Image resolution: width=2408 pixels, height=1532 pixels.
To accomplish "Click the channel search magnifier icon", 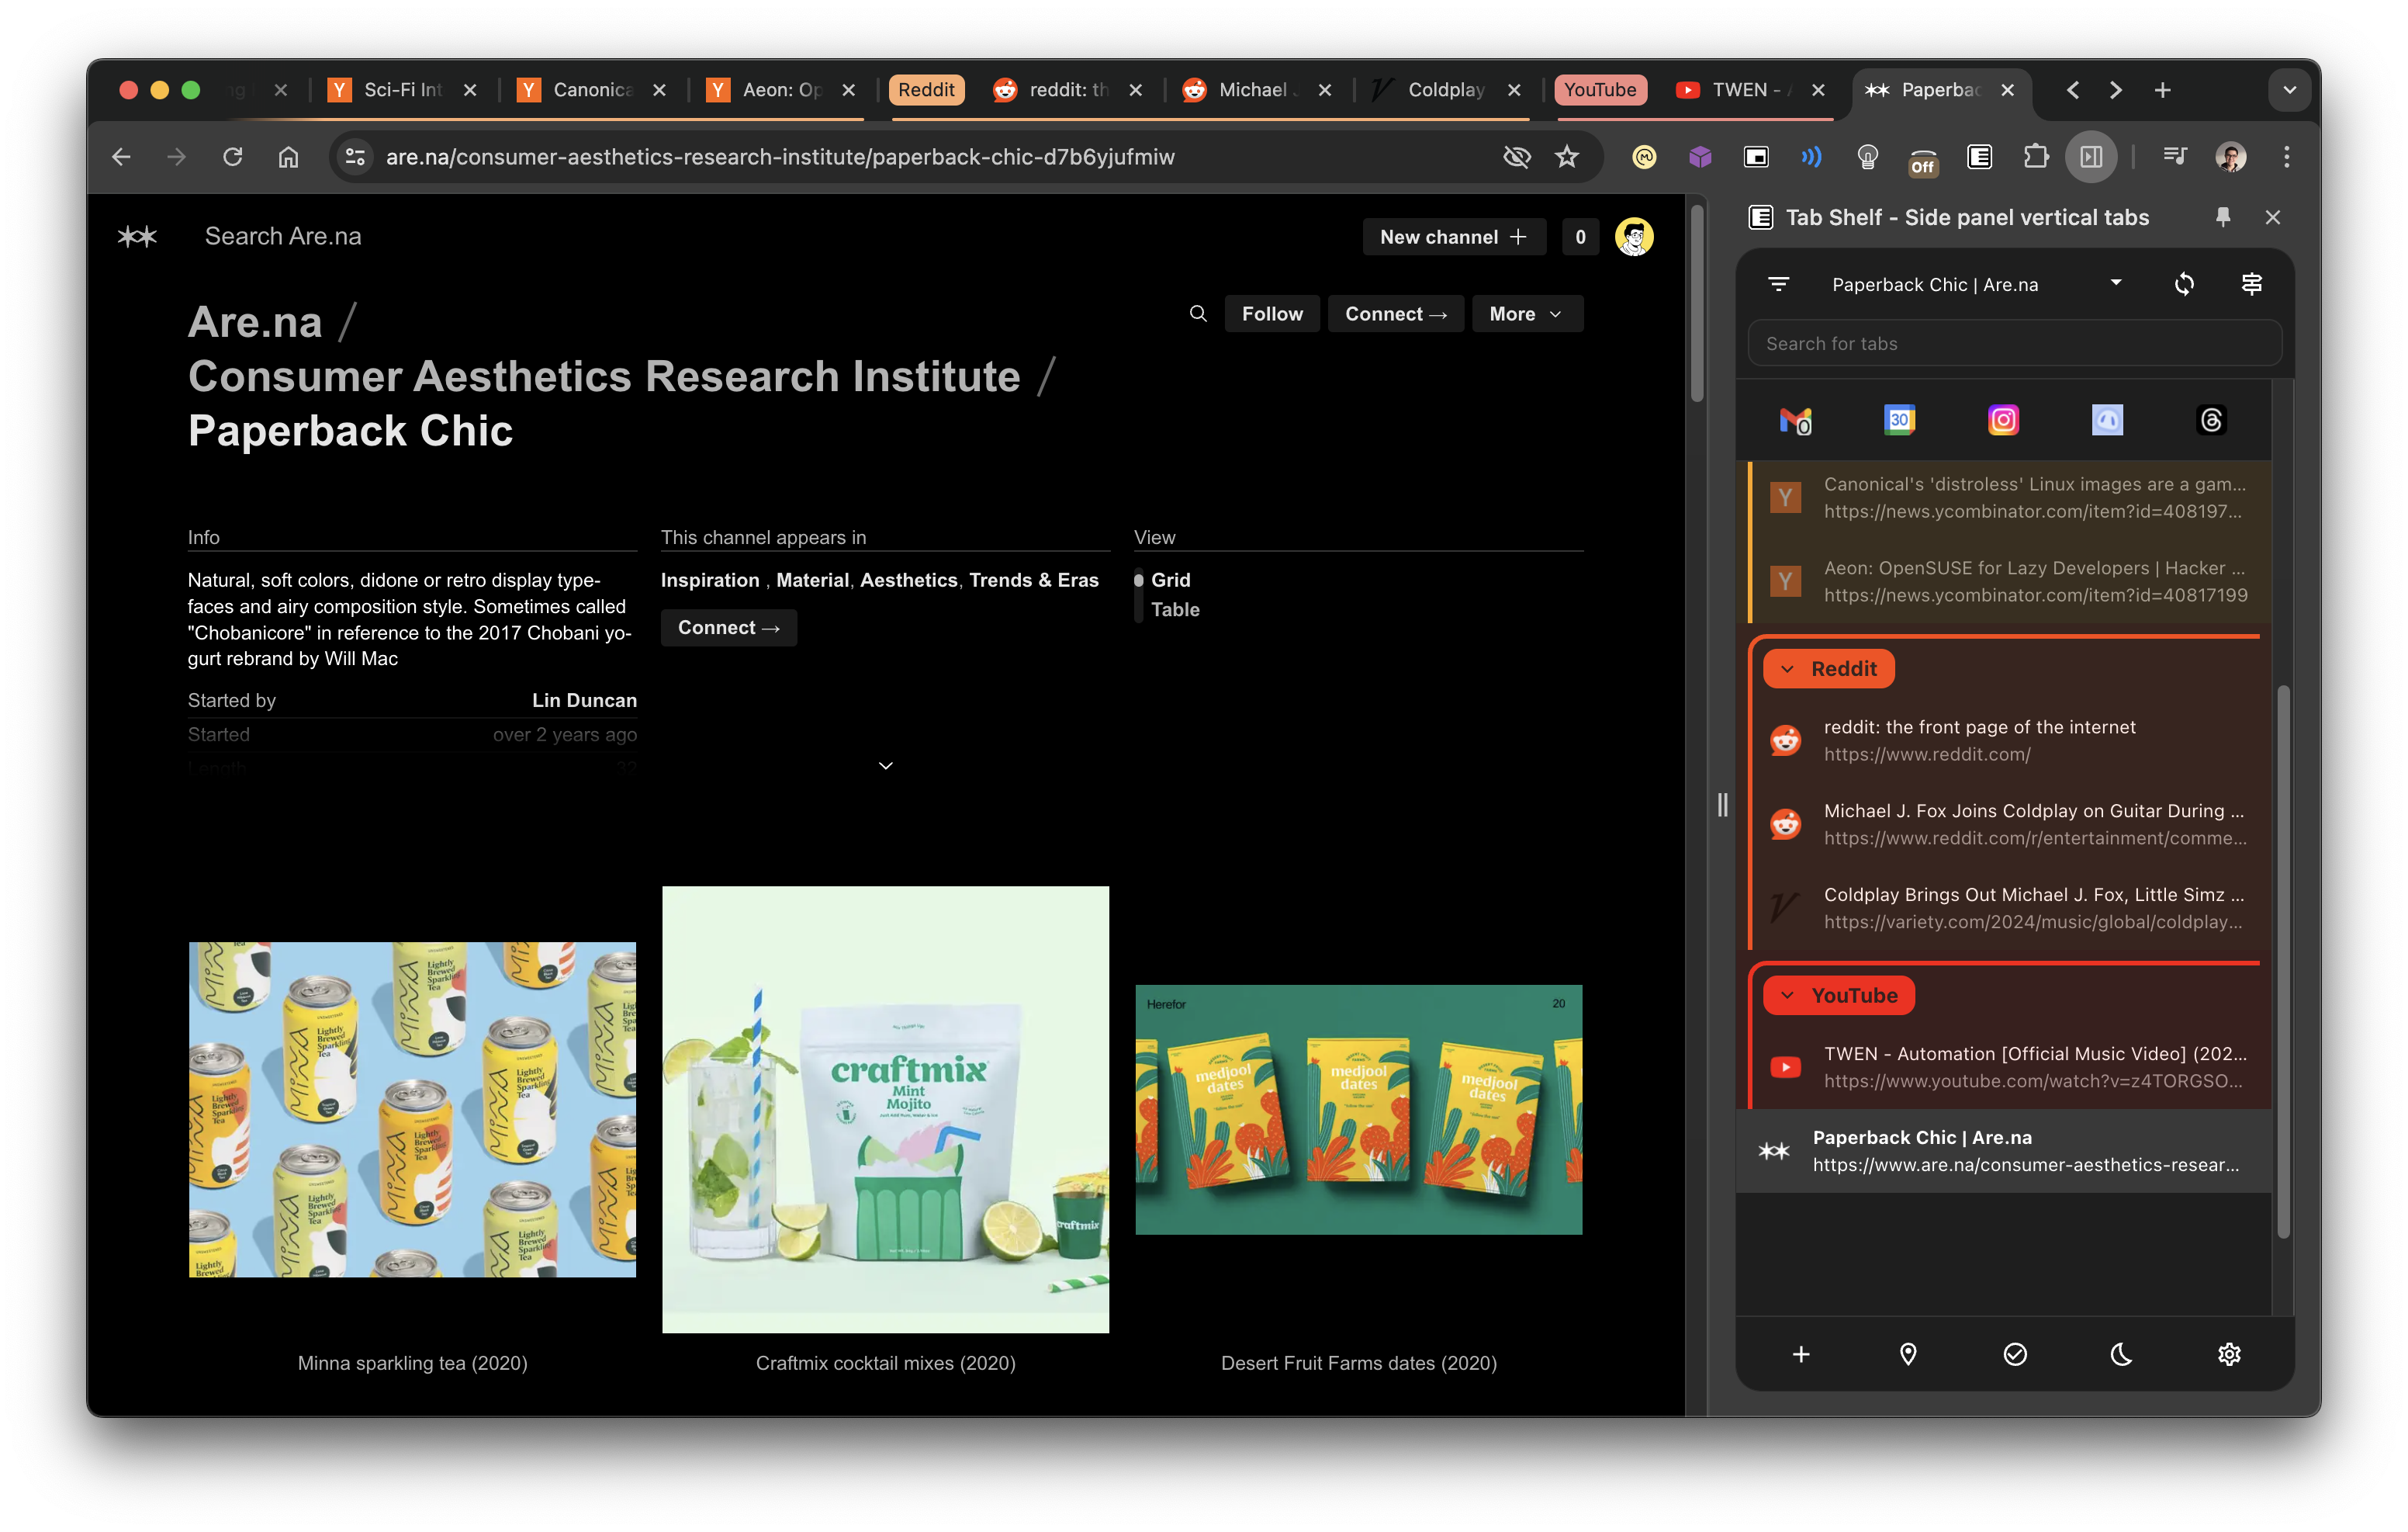I will [1197, 314].
